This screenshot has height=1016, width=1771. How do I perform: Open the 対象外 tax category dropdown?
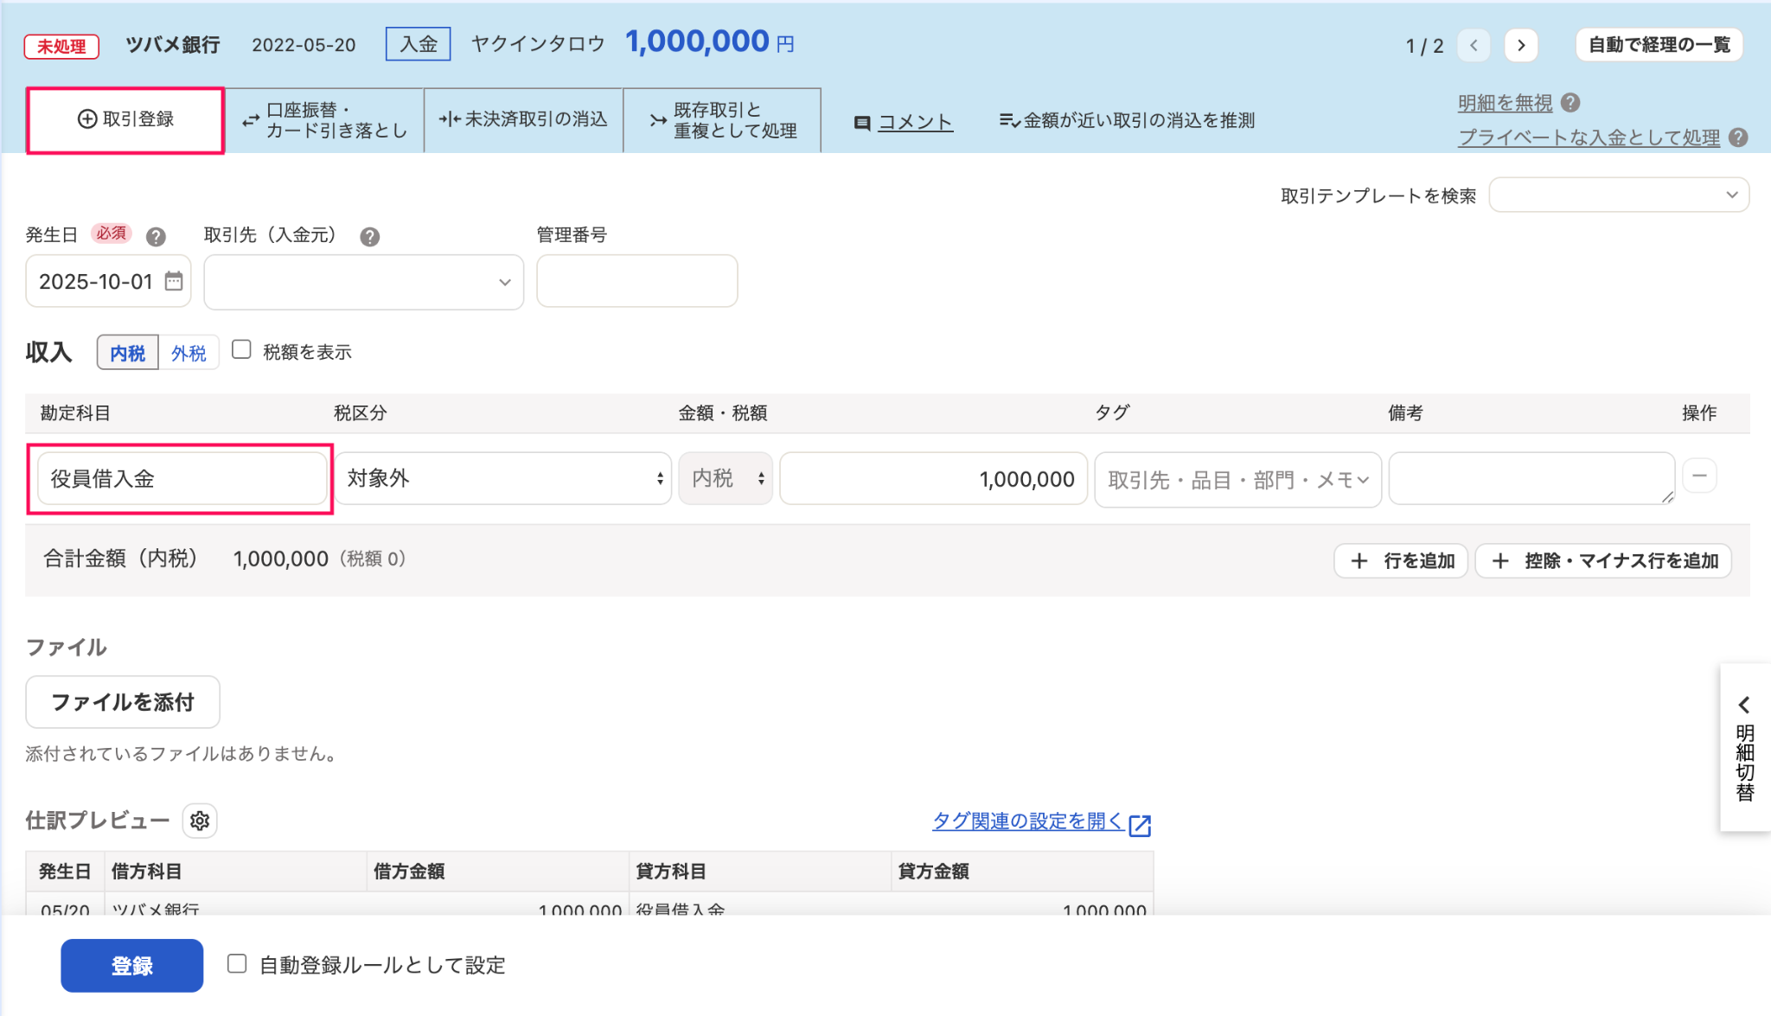click(503, 478)
